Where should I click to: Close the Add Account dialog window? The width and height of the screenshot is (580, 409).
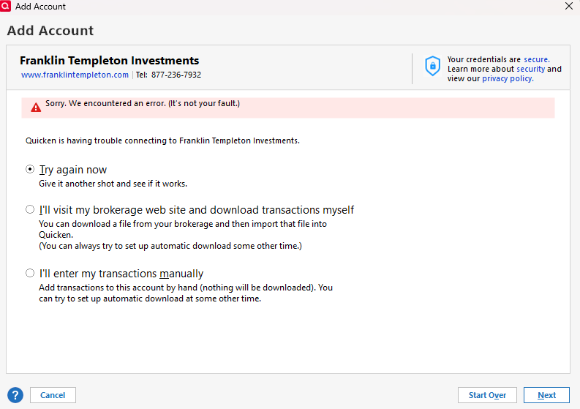pos(569,7)
